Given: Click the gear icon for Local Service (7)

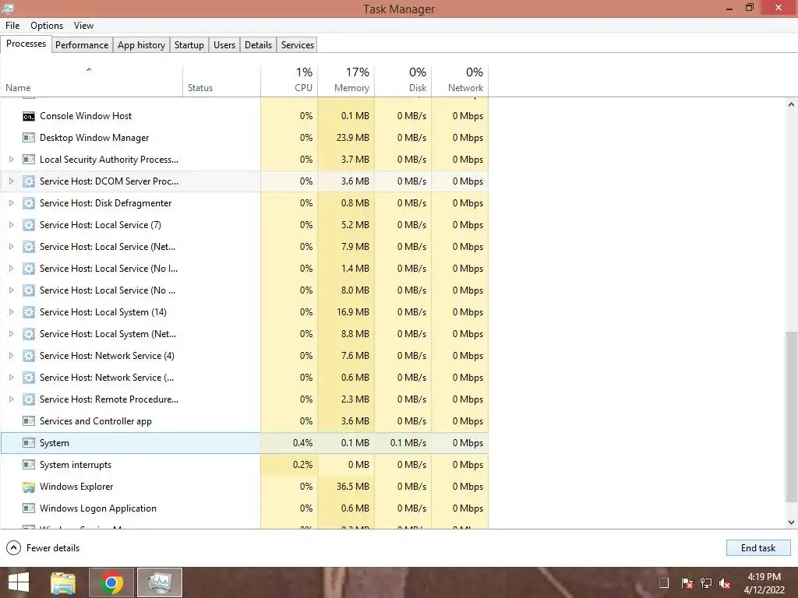Looking at the screenshot, I should click(x=29, y=225).
